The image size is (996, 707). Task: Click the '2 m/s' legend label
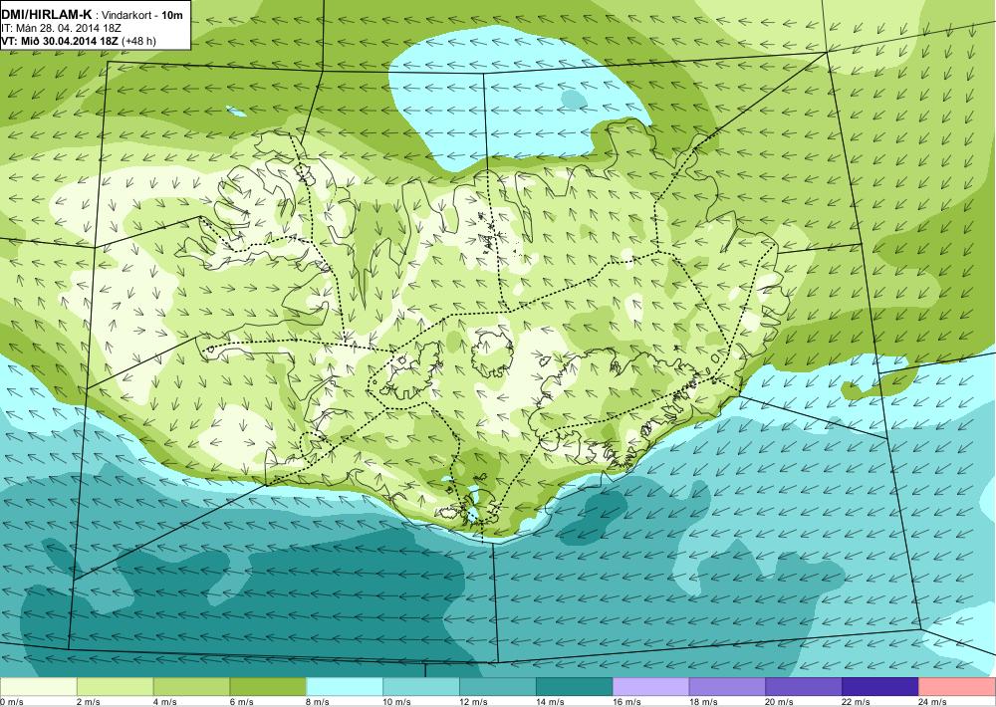click(89, 702)
